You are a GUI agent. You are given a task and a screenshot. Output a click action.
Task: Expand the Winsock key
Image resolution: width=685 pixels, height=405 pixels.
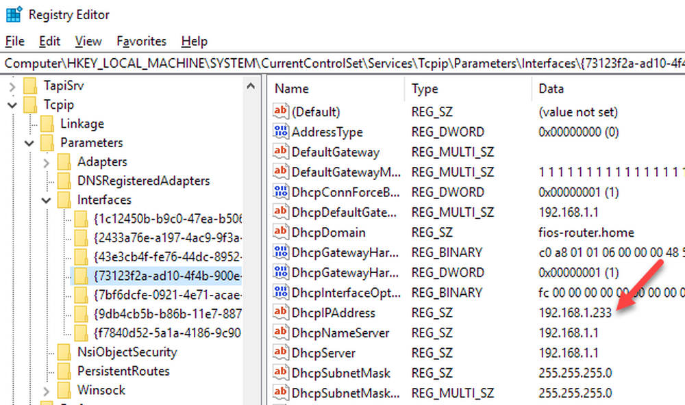tap(47, 391)
